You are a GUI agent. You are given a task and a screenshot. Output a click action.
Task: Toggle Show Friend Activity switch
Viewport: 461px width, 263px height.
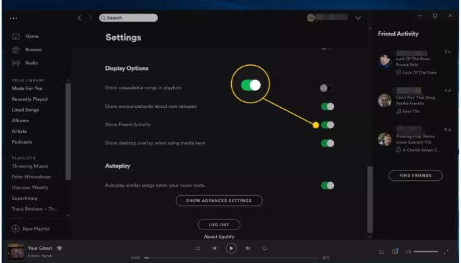tap(327, 125)
